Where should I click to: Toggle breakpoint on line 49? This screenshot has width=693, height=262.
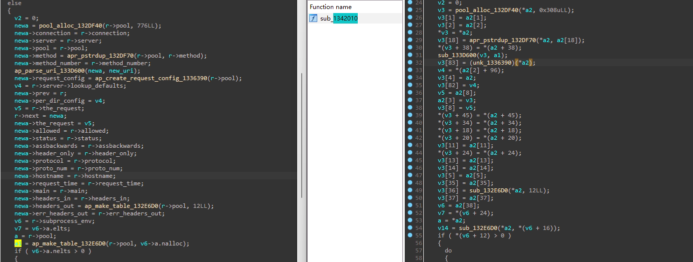(410, 190)
